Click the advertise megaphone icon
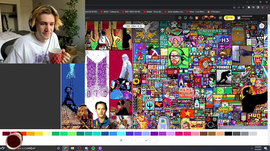This screenshot has height=151, width=270. click(x=220, y=18)
